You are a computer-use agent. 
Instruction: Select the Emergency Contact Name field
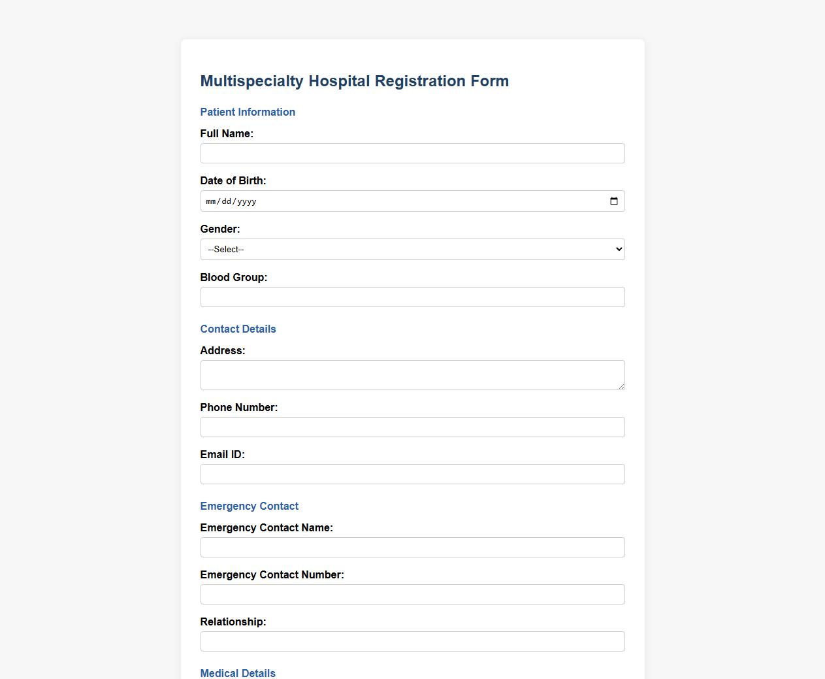click(x=412, y=547)
